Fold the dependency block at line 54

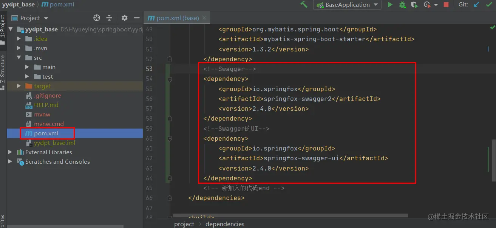(170, 79)
